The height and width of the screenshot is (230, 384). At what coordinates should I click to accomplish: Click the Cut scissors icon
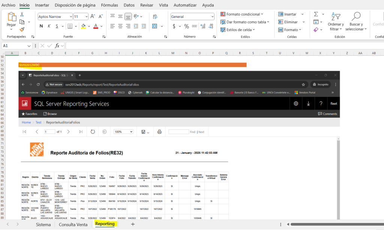pos(22,15)
